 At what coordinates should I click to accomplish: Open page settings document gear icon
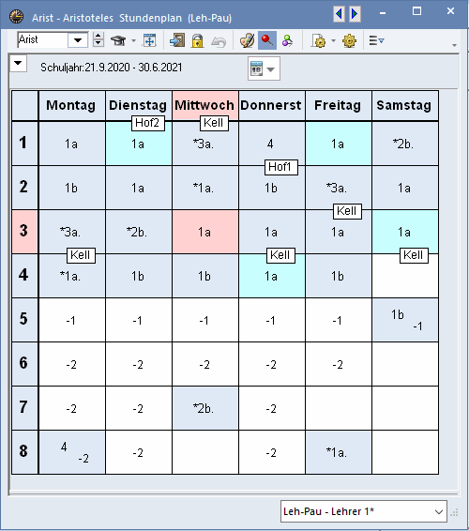point(318,40)
